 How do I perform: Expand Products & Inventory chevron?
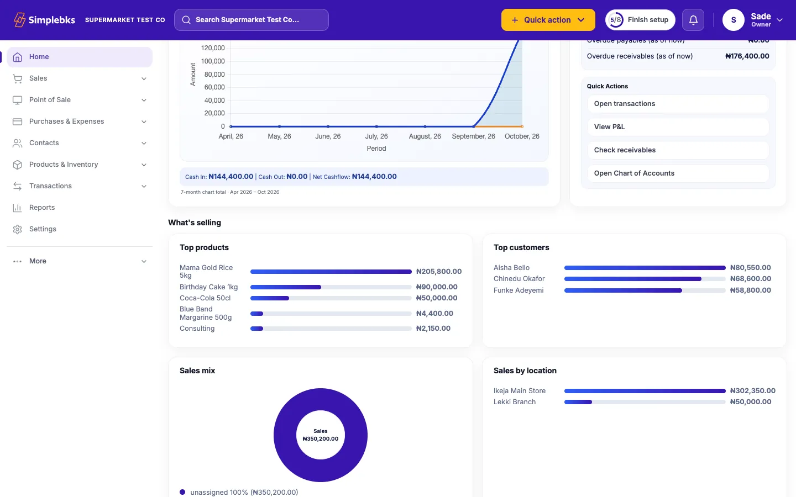[144, 165]
